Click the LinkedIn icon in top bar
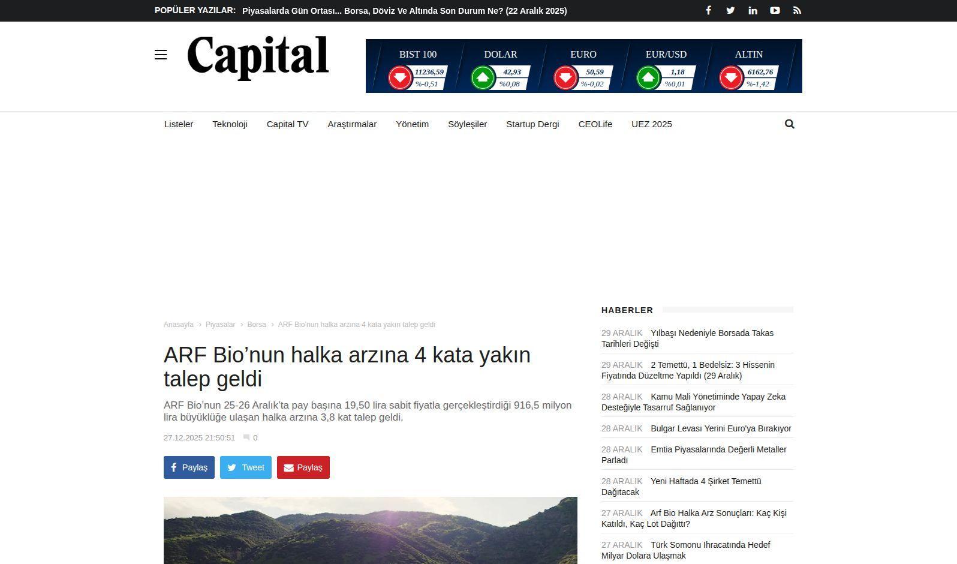Image resolution: width=957 pixels, height=564 pixels. (x=753, y=11)
